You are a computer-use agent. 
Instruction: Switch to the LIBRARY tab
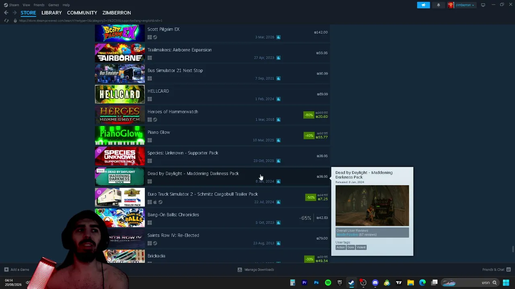tap(51, 13)
